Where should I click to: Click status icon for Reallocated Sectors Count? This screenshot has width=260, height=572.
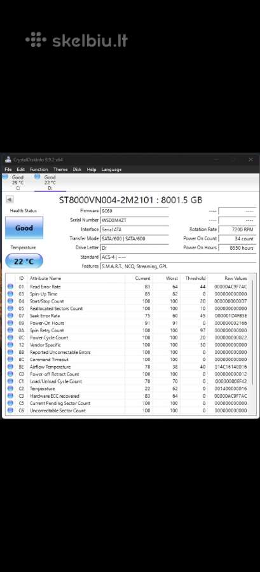10,308
